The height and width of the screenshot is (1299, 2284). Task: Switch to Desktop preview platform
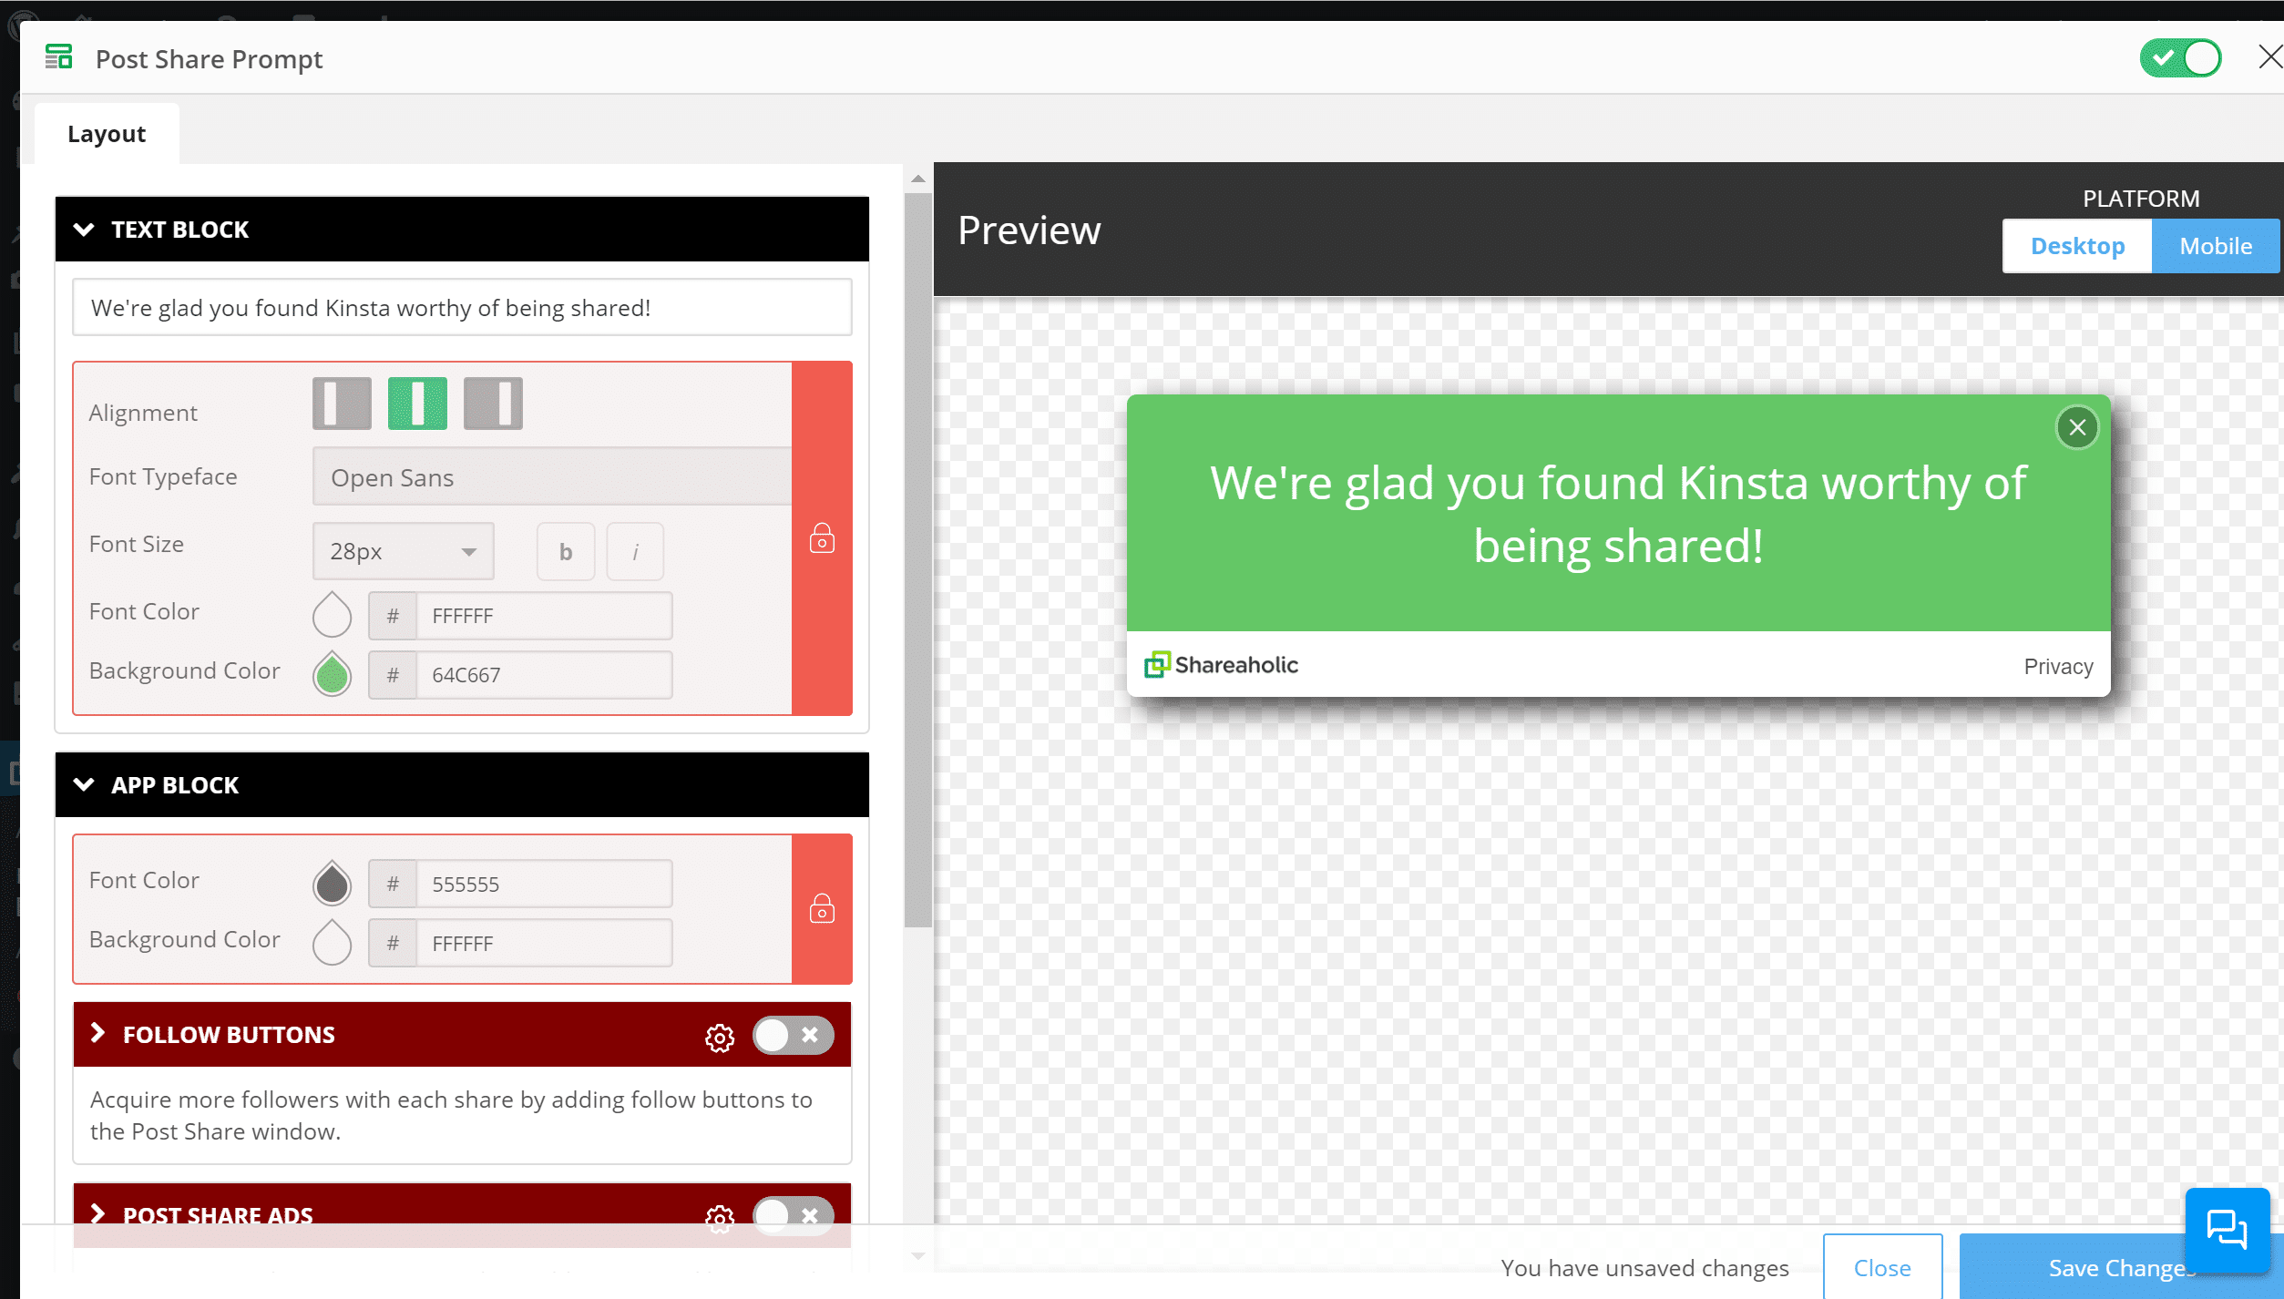click(x=2077, y=245)
